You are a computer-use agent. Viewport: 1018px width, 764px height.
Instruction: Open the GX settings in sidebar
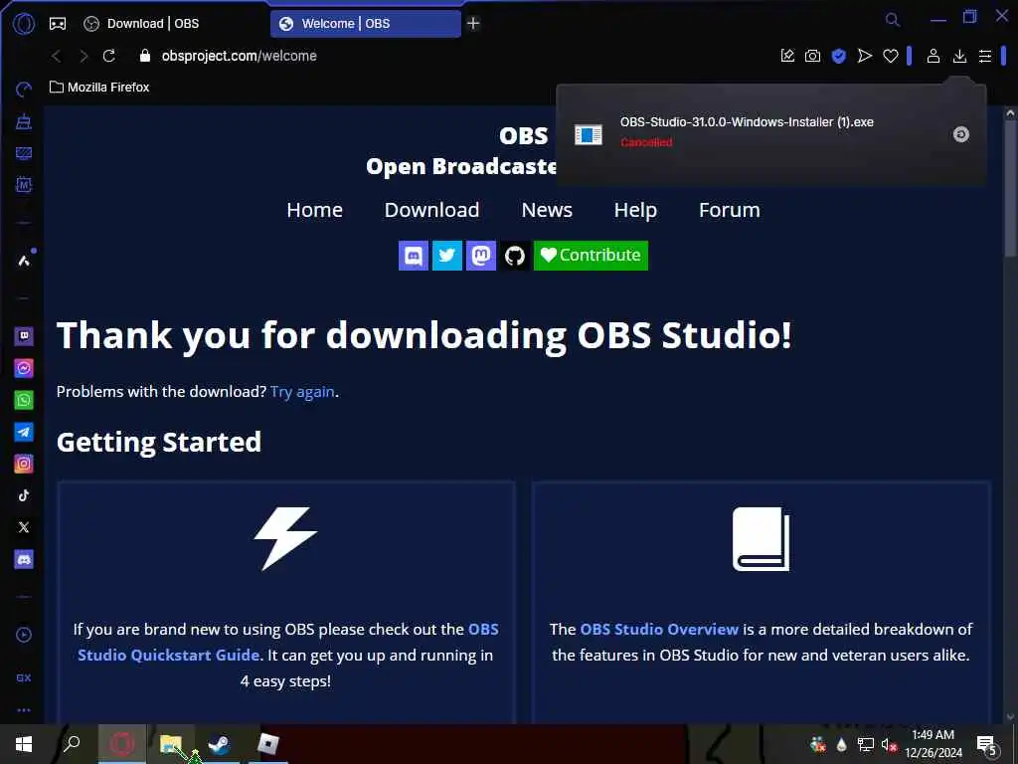(24, 677)
